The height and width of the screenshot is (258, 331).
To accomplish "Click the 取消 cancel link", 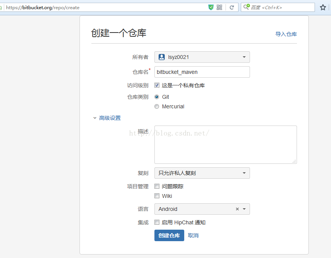I will 193,235.
